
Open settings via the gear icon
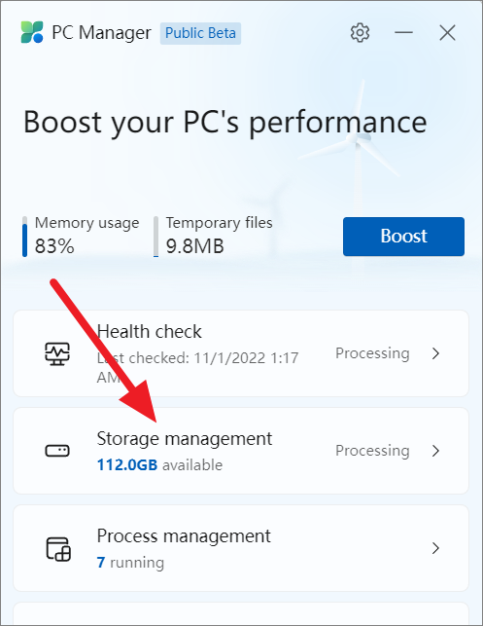pyautogui.click(x=360, y=33)
